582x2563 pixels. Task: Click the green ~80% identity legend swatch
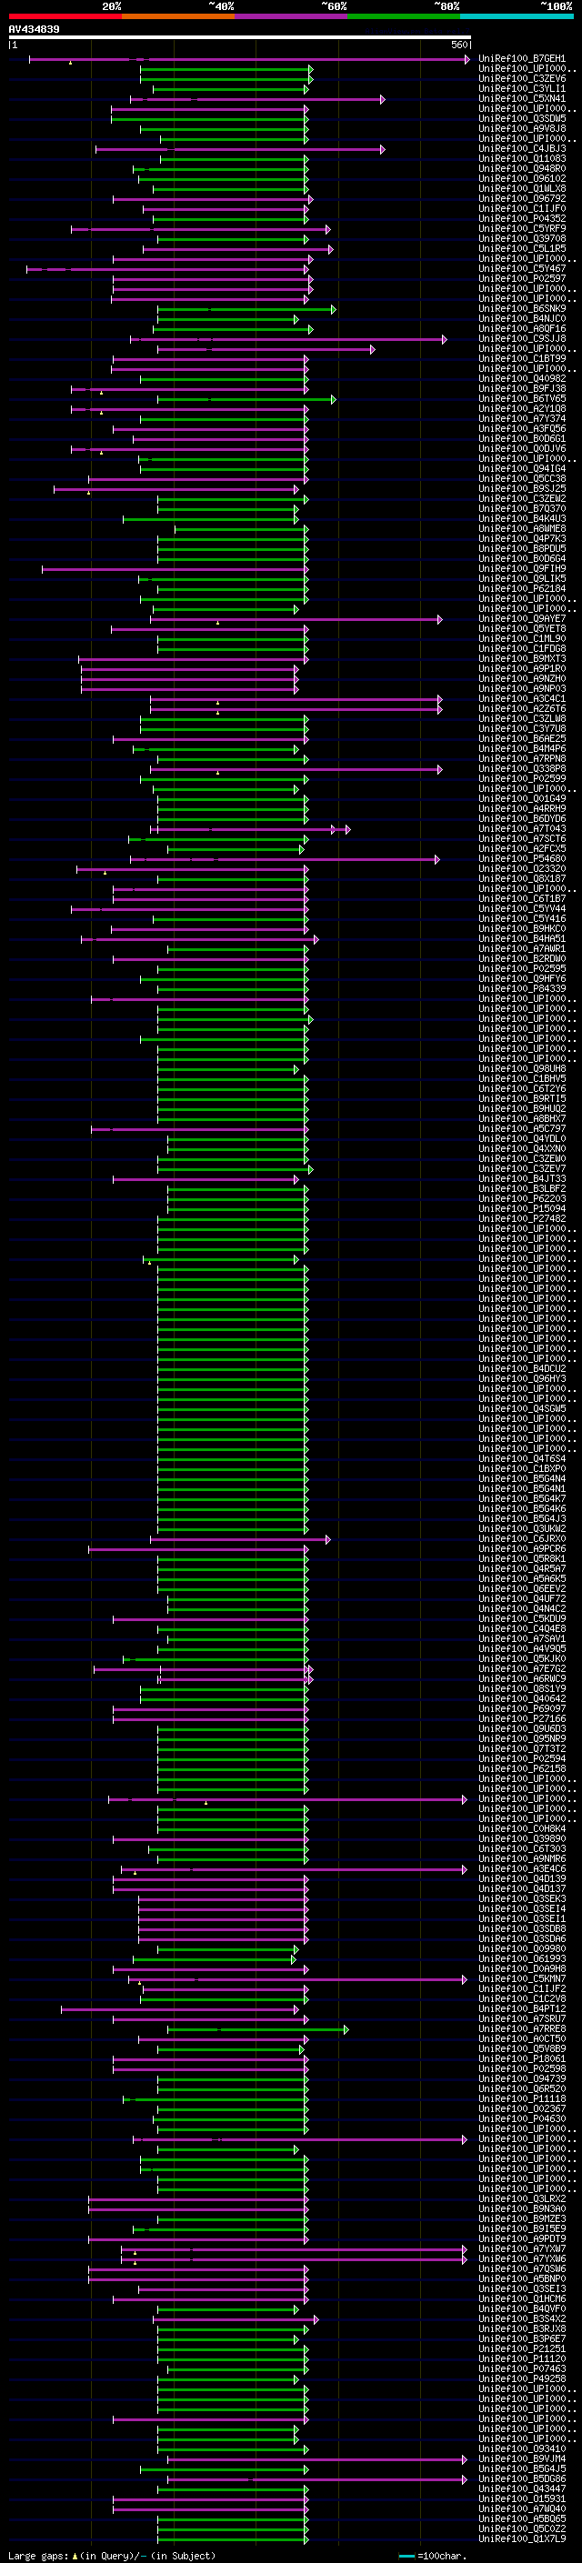(404, 17)
